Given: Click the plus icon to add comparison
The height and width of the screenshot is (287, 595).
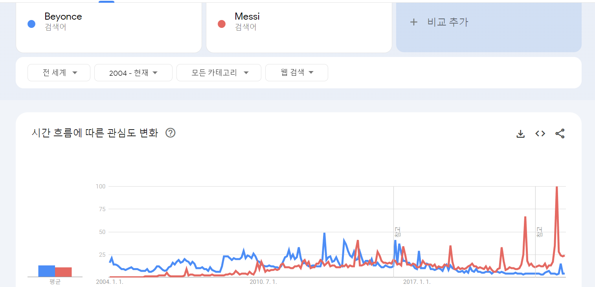Looking at the screenshot, I should [413, 22].
